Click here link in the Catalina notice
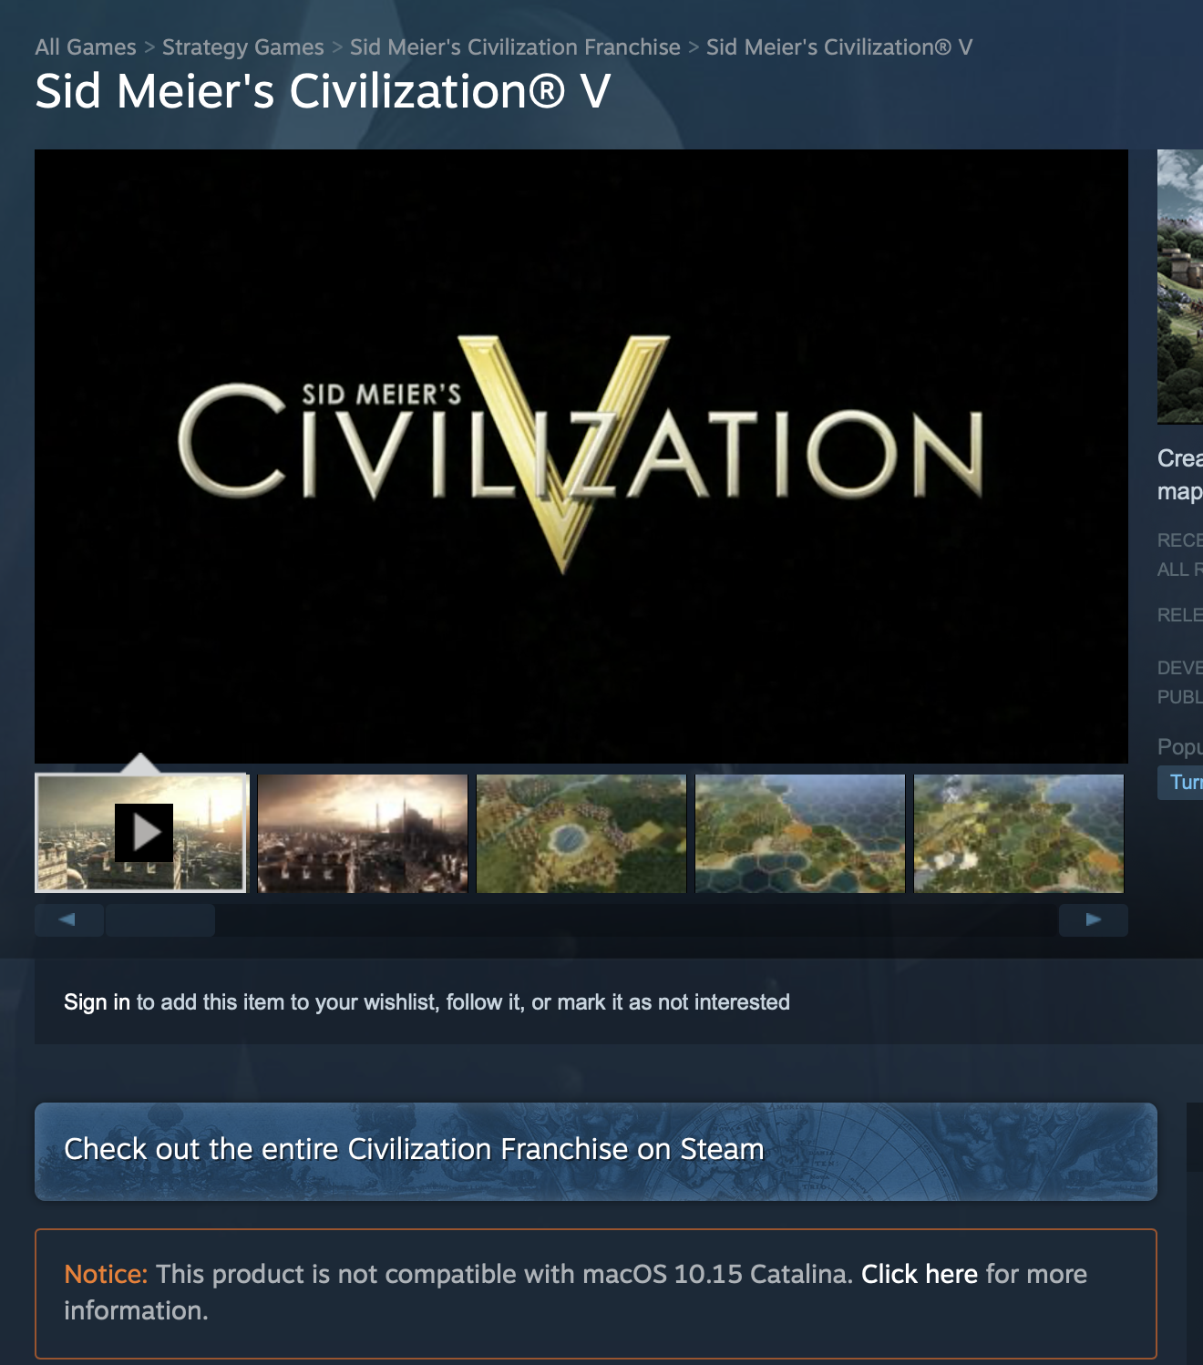This screenshot has width=1203, height=1365. coord(920,1274)
